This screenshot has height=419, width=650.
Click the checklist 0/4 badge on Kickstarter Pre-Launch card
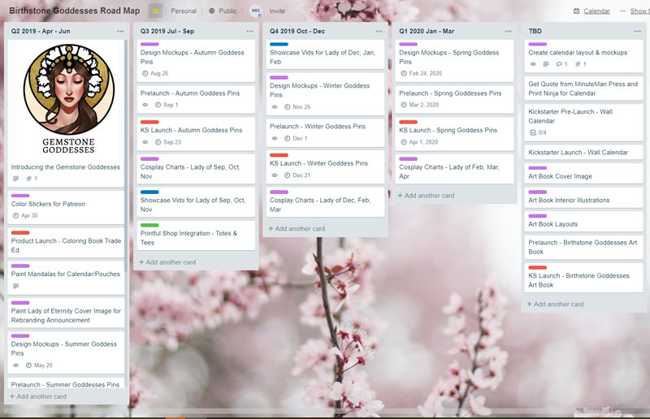(x=538, y=132)
